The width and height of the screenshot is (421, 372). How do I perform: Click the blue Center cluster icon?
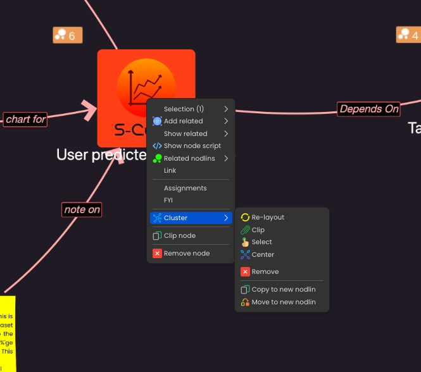[x=246, y=255]
